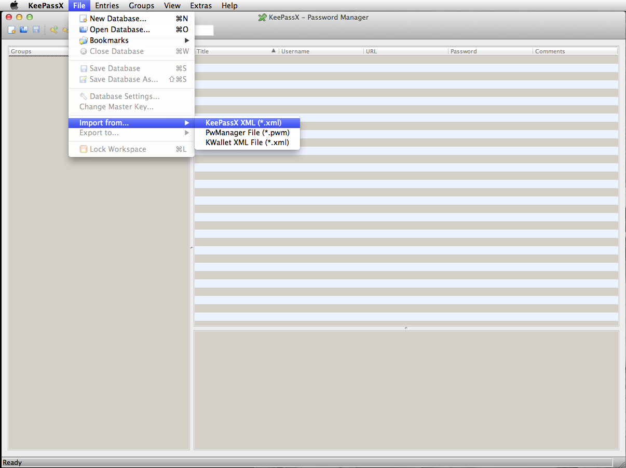Viewport: 626px width, 468px height.
Task: Pick KWallet XML File import option
Action: point(247,143)
